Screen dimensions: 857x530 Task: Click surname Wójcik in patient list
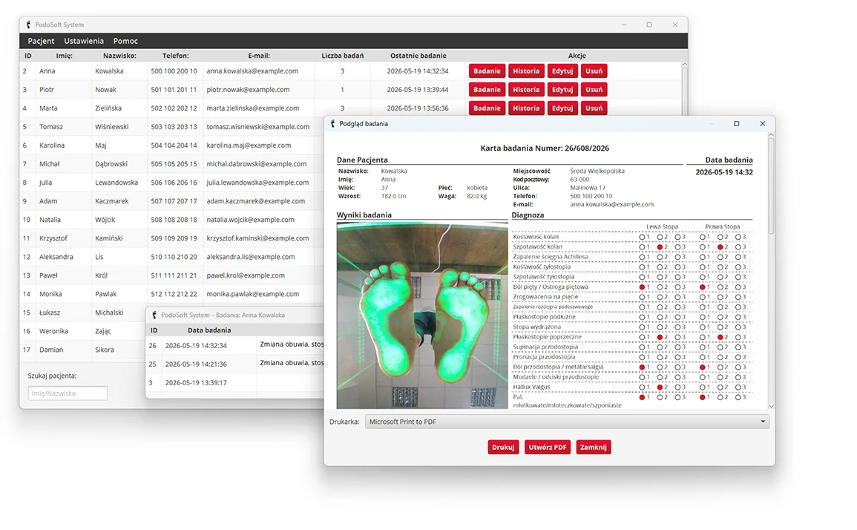105,220
